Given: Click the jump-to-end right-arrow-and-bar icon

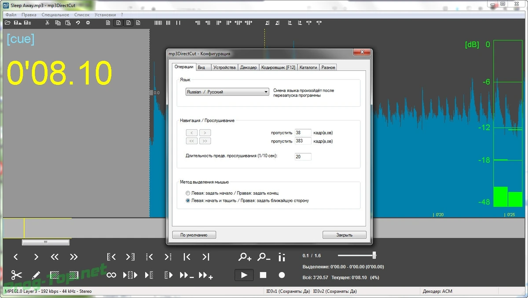Looking at the screenshot, I should (205, 257).
